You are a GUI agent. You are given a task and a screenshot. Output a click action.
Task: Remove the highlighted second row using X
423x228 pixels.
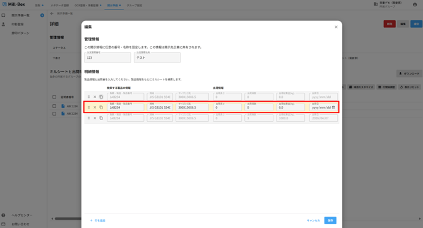[x=95, y=107]
